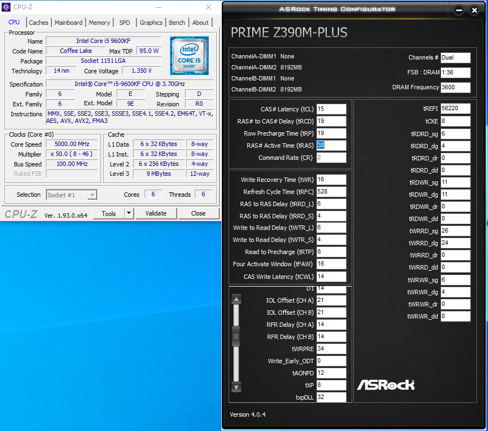488x431 pixels.
Task: Open the Mainboard tab
Action: (x=68, y=23)
